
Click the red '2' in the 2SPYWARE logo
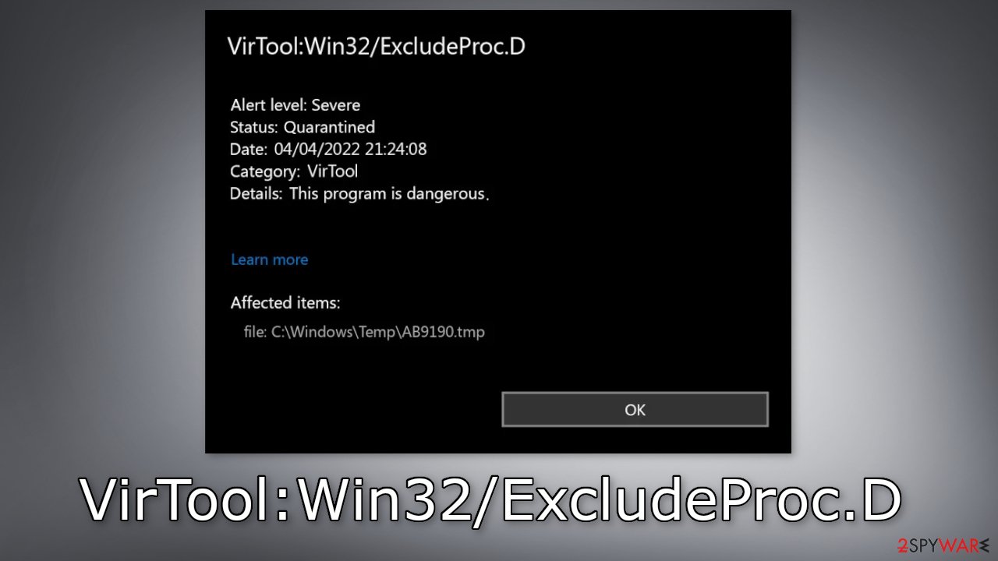pyautogui.click(x=902, y=545)
